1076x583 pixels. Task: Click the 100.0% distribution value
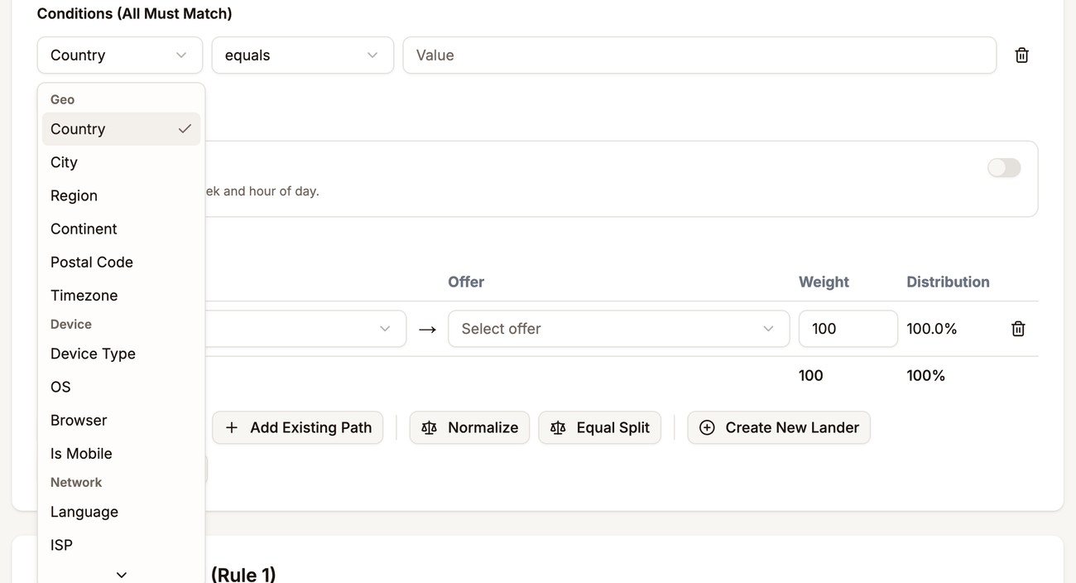pyautogui.click(x=932, y=329)
